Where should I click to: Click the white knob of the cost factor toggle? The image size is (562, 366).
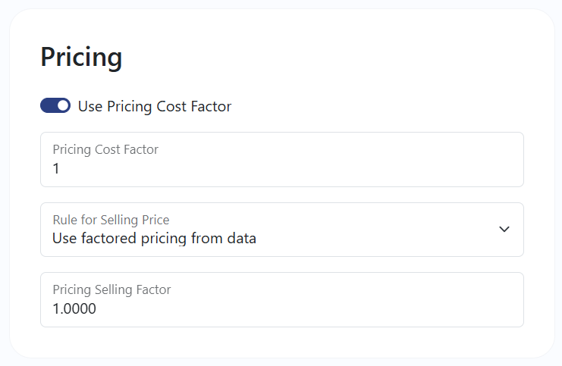[x=63, y=105]
